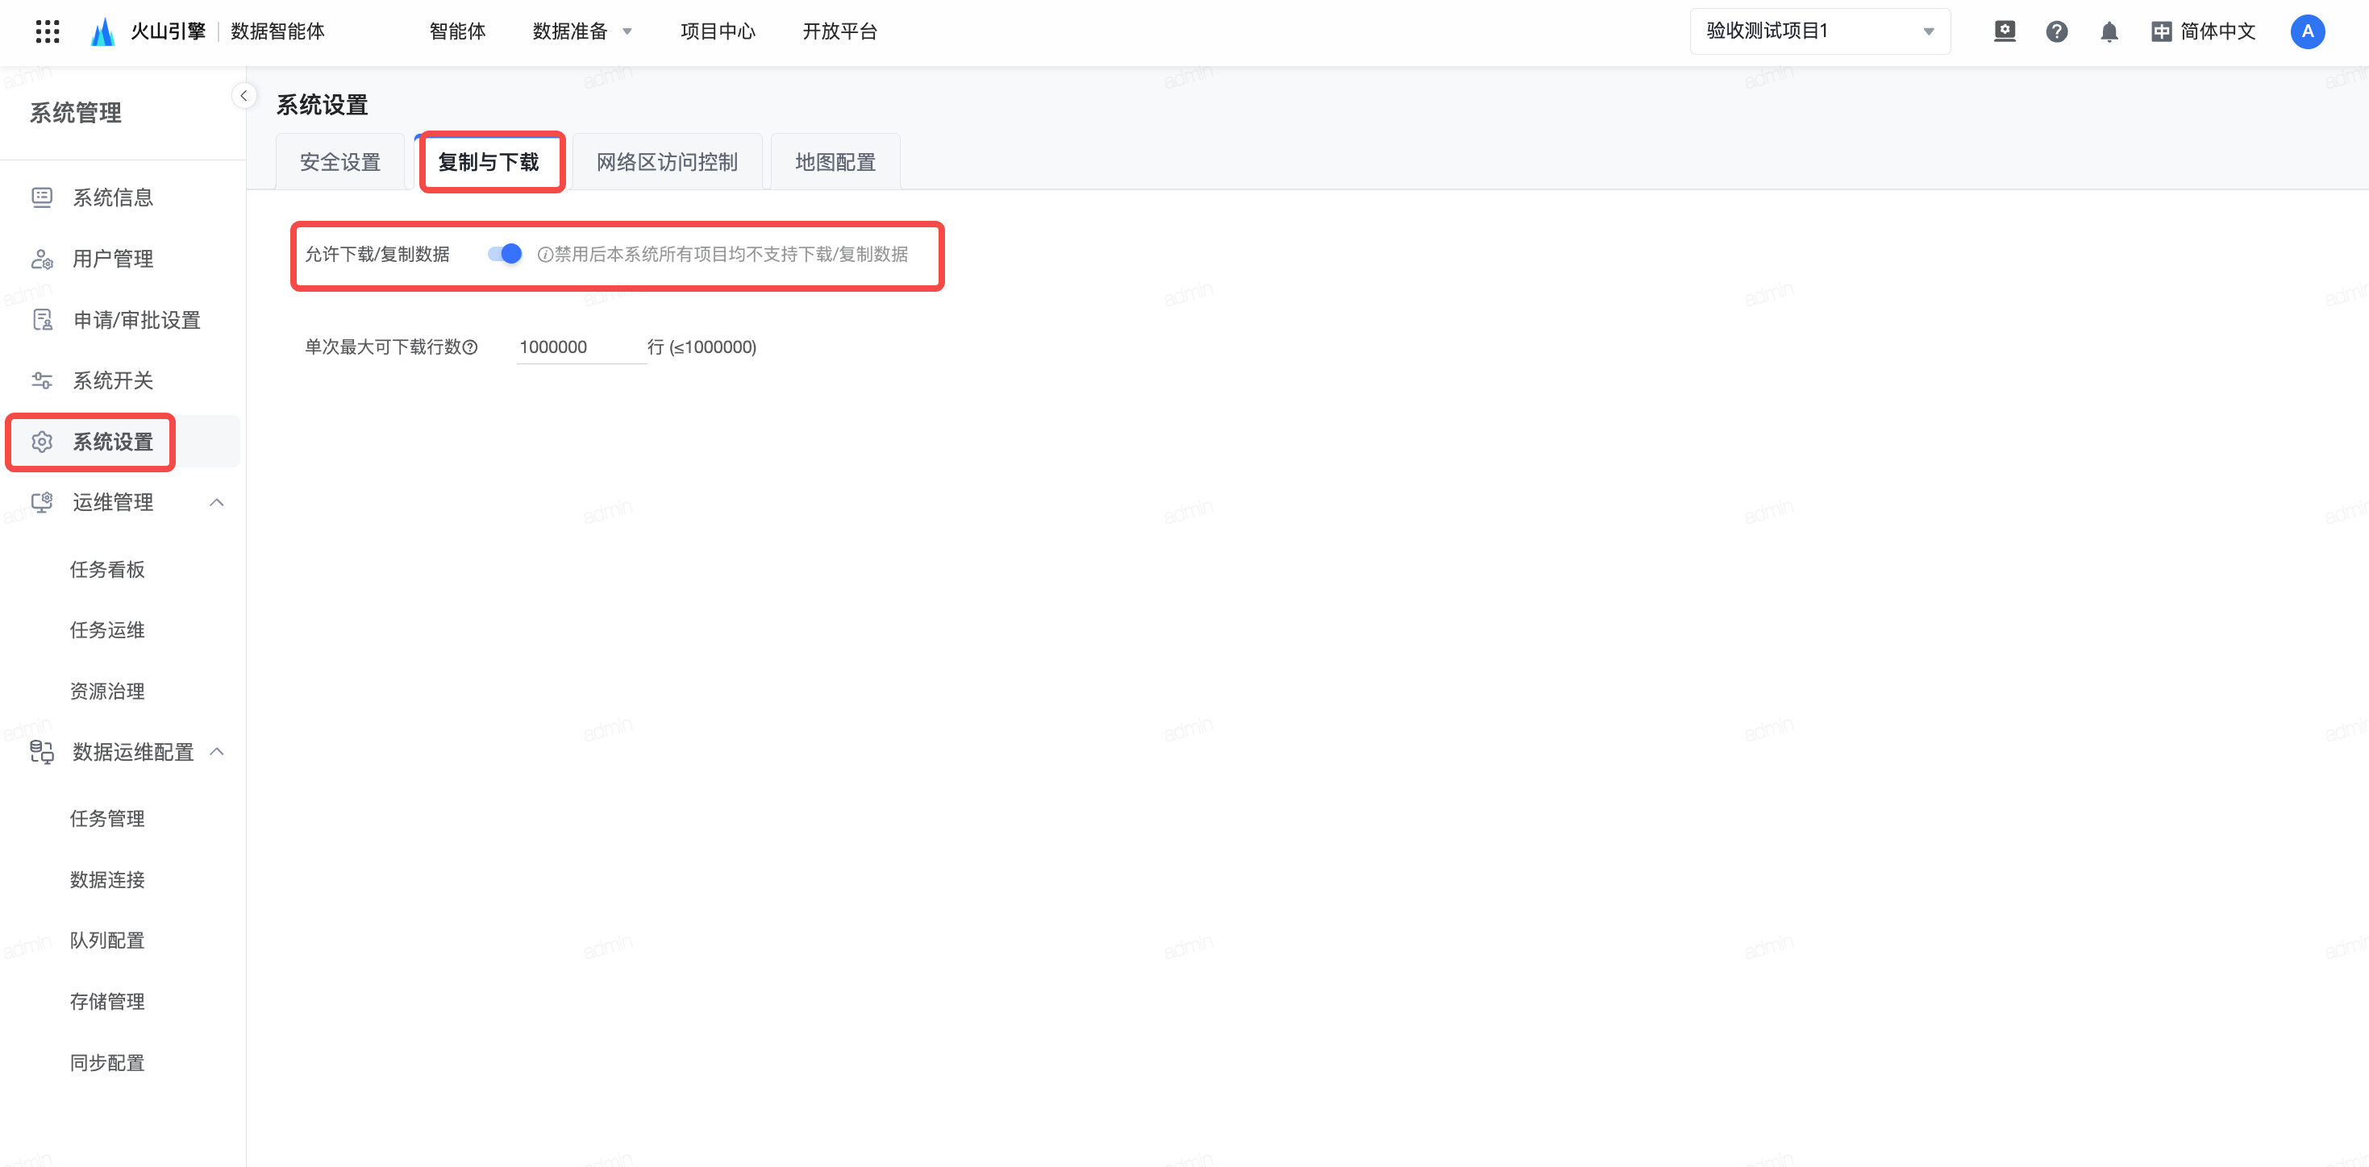Collapse the left sidebar with arrow button

244,96
